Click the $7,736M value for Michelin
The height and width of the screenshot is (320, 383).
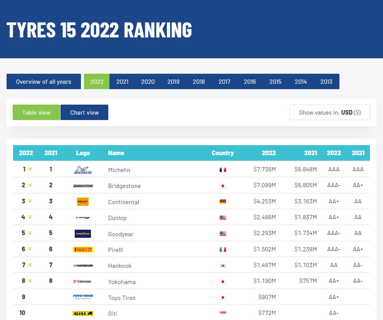pos(265,169)
